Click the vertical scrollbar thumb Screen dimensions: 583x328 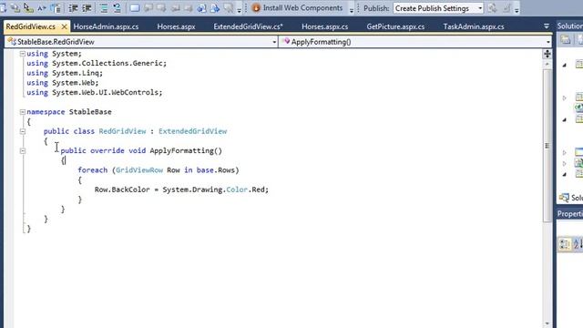coord(547,146)
